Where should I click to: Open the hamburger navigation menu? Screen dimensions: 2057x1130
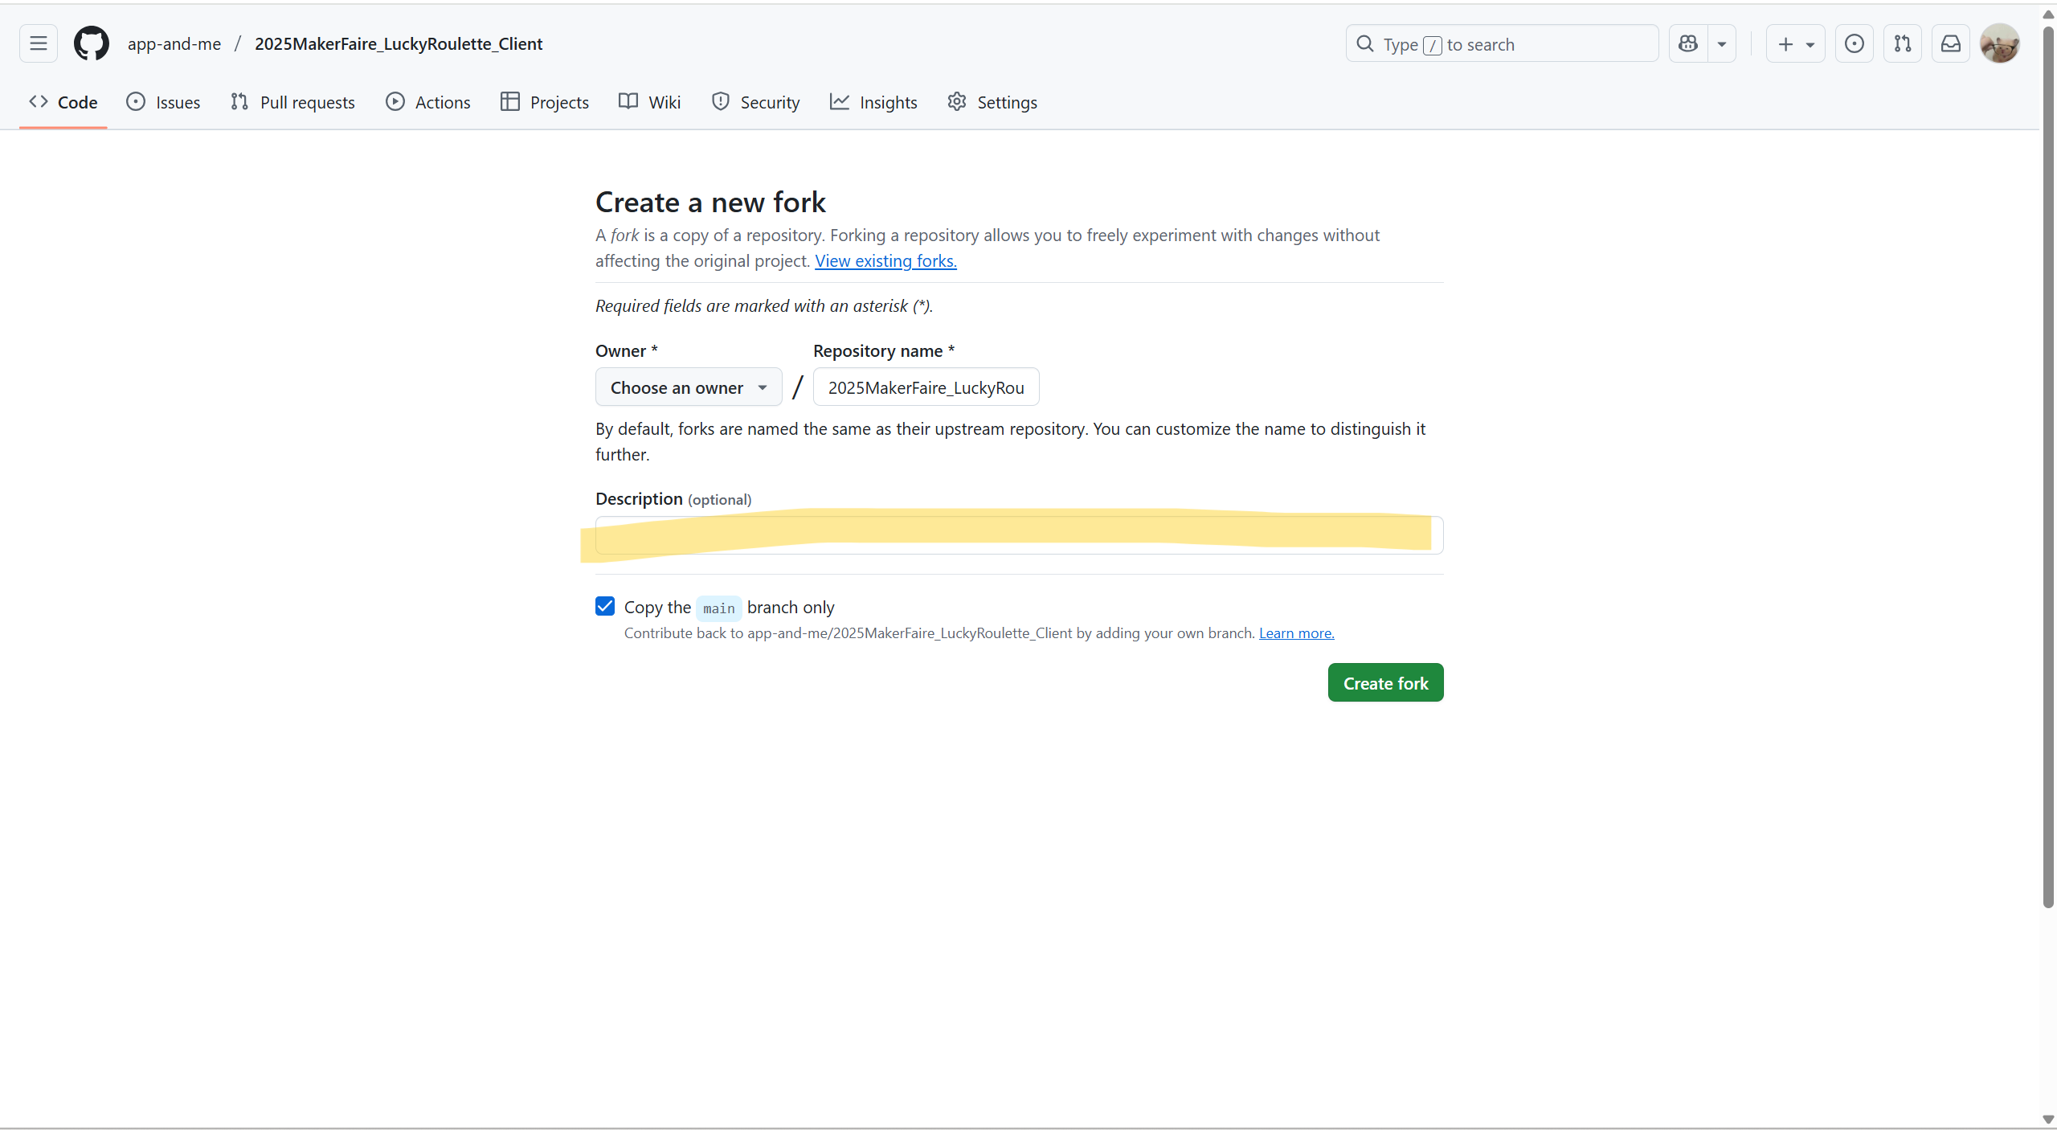click(38, 43)
